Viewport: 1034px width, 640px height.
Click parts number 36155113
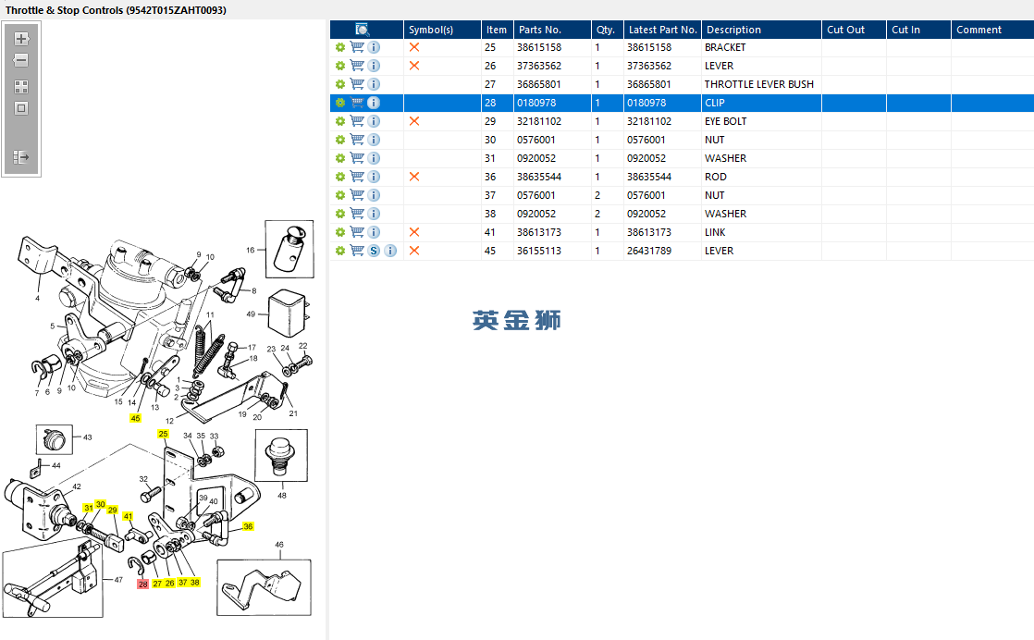pyautogui.click(x=539, y=251)
